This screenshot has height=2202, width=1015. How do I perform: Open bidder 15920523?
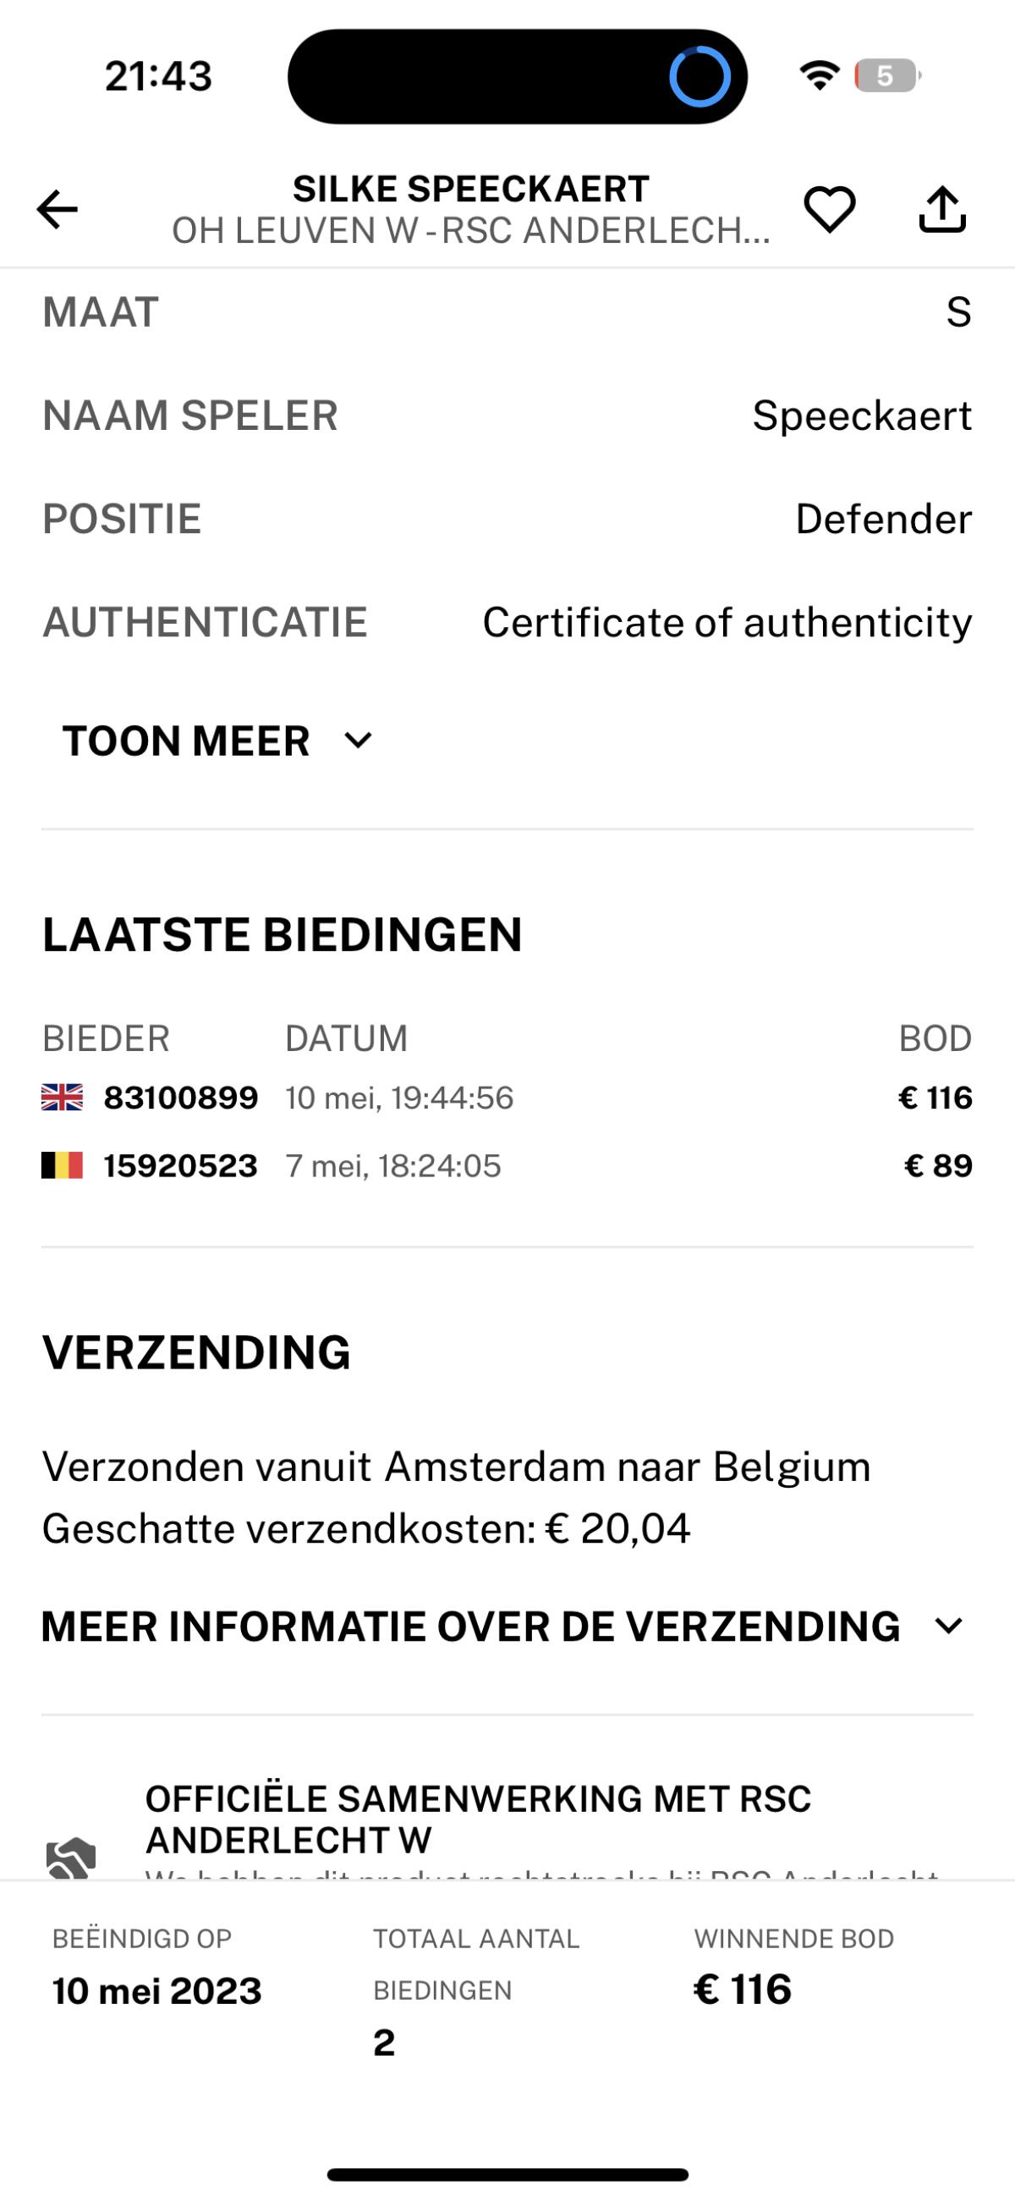[180, 1166]
